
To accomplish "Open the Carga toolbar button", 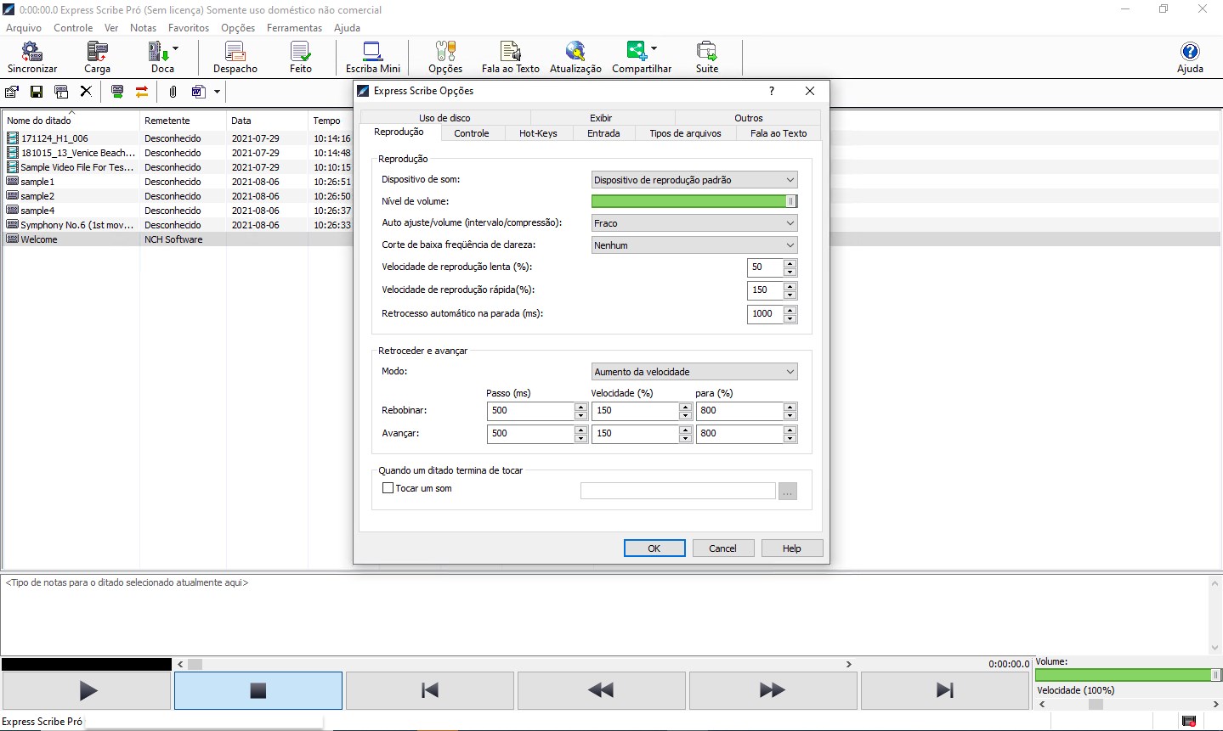I will [97, 58].
